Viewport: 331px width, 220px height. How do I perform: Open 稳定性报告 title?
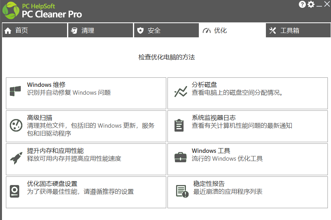point(209,183)
